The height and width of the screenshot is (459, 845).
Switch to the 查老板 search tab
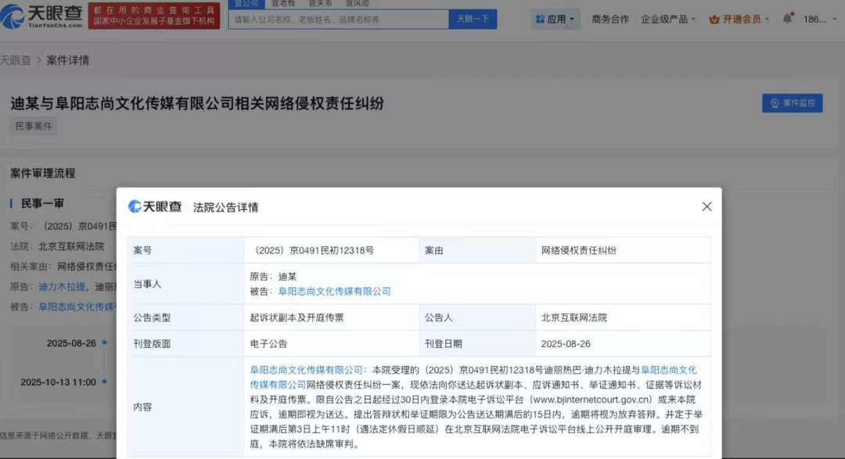click(282, 3)
